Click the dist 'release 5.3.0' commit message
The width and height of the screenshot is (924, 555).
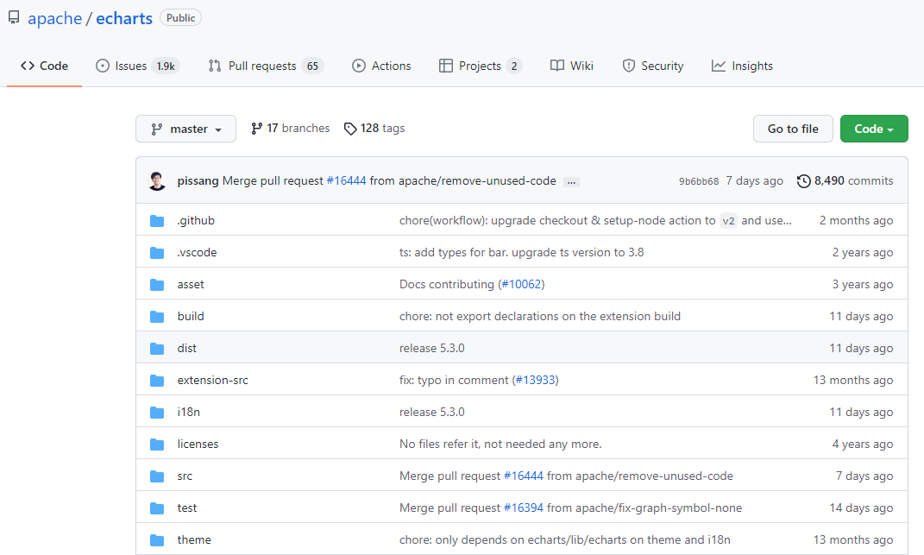[x=432, y=348]
